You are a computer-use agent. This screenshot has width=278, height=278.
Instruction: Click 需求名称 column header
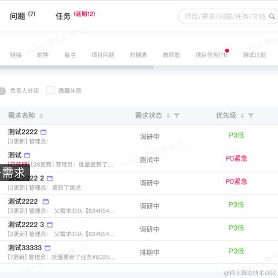click(21, 116)
